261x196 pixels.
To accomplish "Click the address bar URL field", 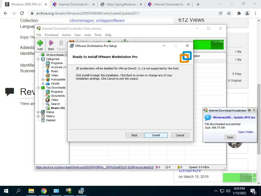I will pos(123,13).
